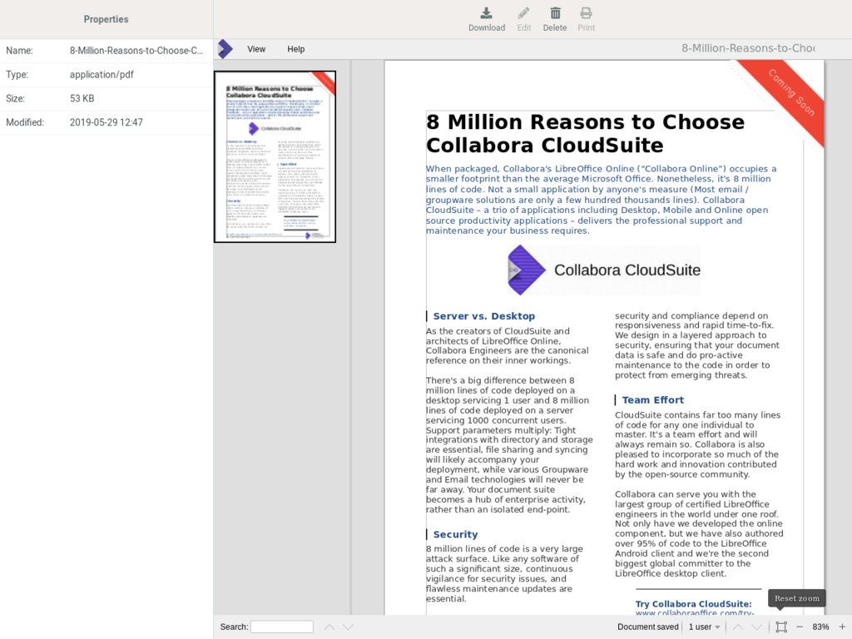This screenshot has height=639, width=852.
Task: Go to previous page using up arrow
Action: point(738,627)
